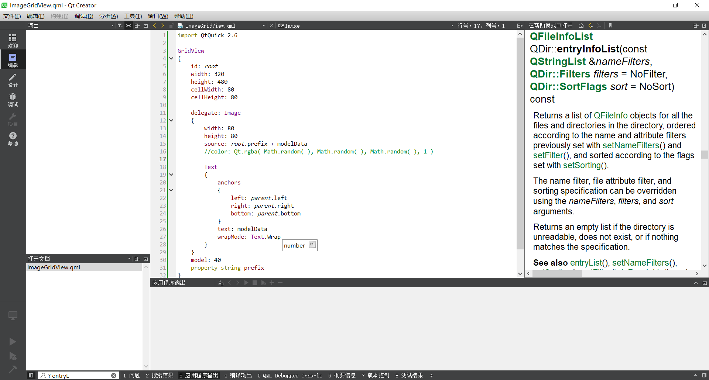Split the help panel
709x380 pixels.
[x=696, y=25]
